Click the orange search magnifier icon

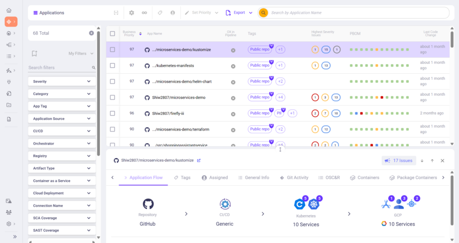tap(264, 13)
